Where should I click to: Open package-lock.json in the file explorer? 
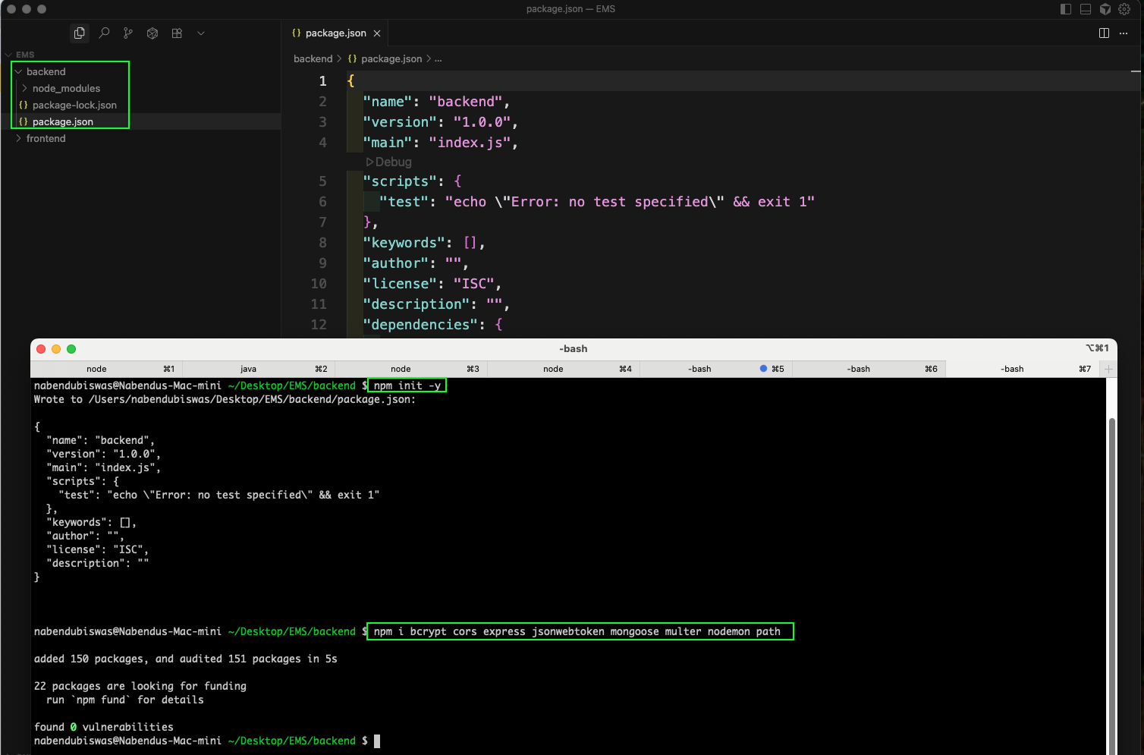pos(74,105)
